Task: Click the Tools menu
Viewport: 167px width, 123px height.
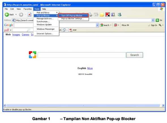Action: tap(37, 9)
